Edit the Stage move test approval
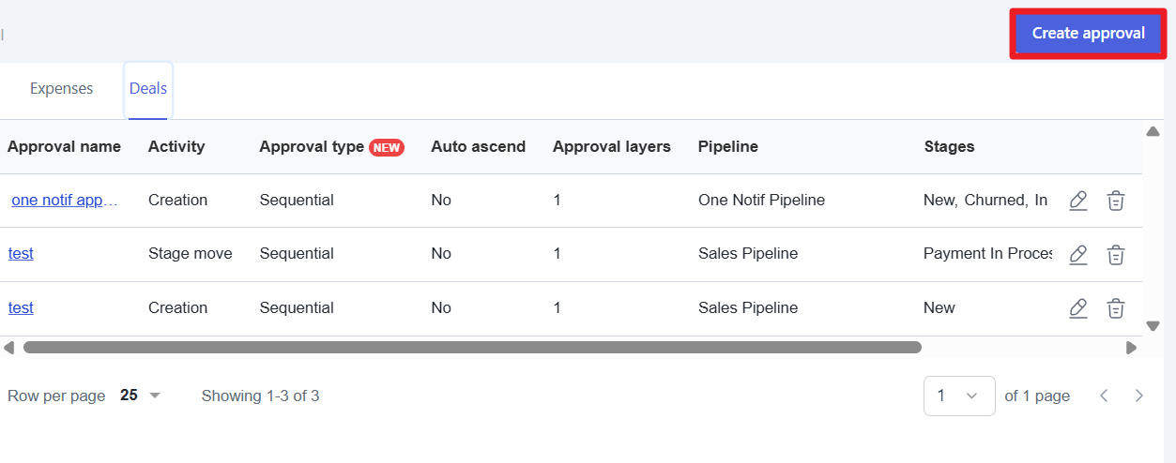The height and width of the screenshot is (463, 1176). (1078, 254)
